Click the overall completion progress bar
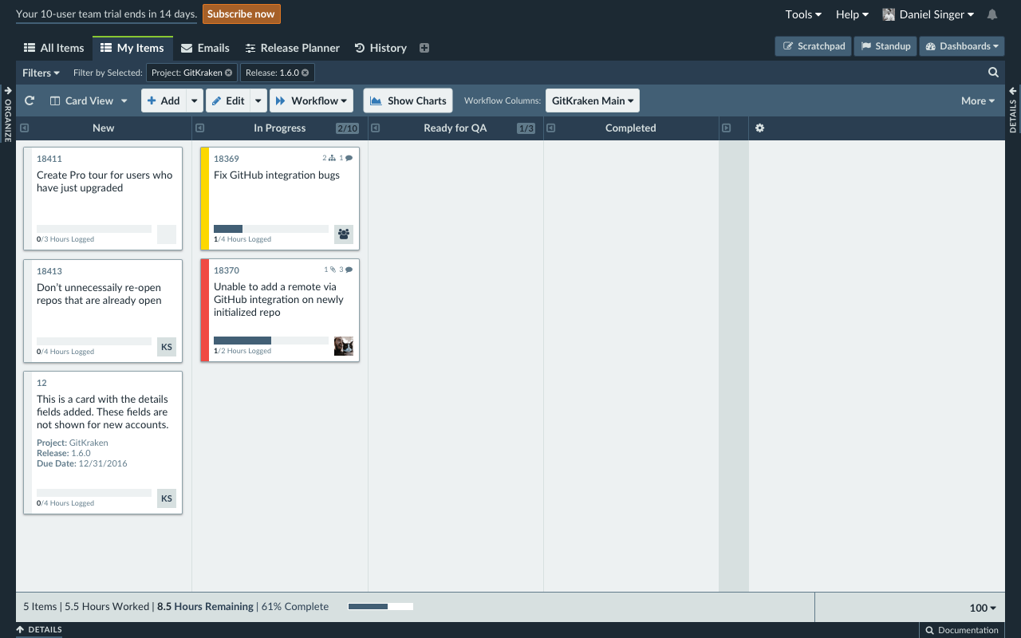1021x638 pixels. [x=380, y=607]
